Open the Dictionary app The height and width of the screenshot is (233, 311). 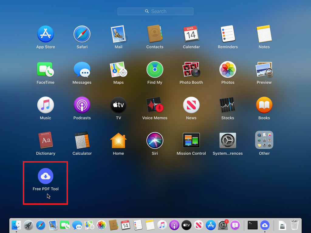tap(46, 140)
